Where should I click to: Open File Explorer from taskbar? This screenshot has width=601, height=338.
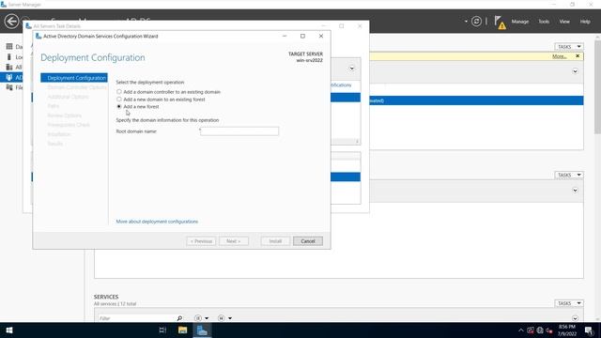pyautogui.click(x=182, y=330)
